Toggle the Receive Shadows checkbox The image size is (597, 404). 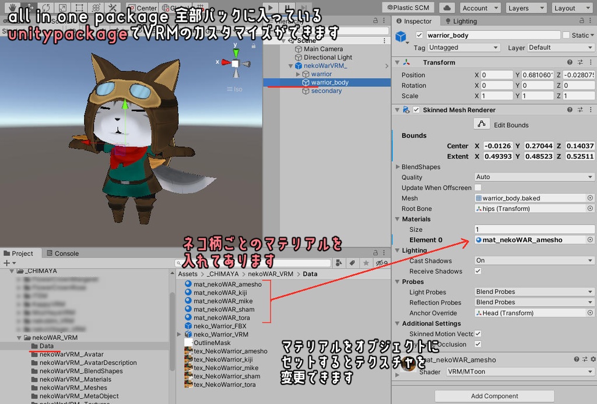tap(476, 271)
